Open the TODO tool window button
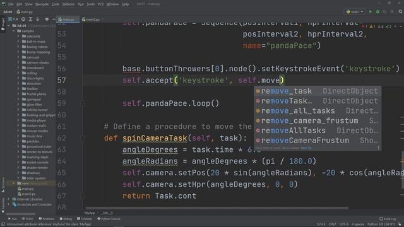 28,219
